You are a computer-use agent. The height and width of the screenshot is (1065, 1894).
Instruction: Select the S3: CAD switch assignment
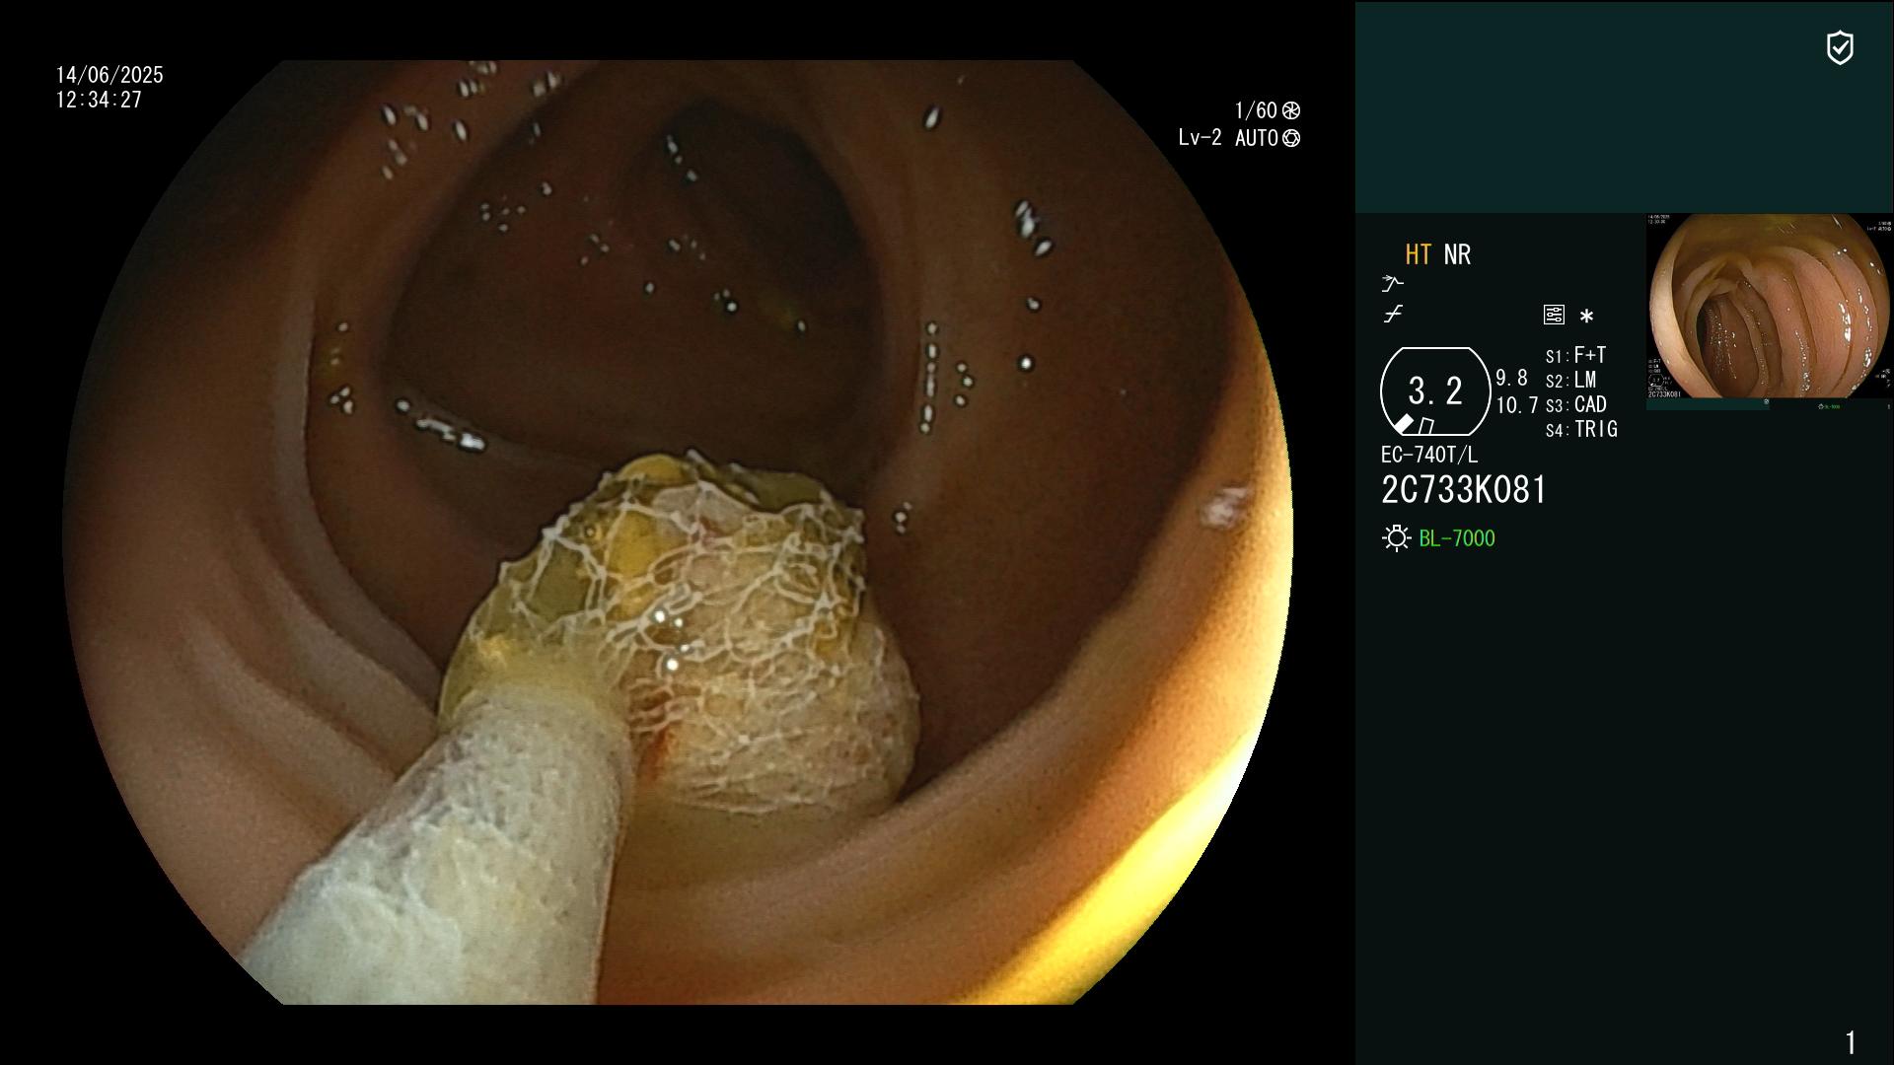[x=1575, y=404]
